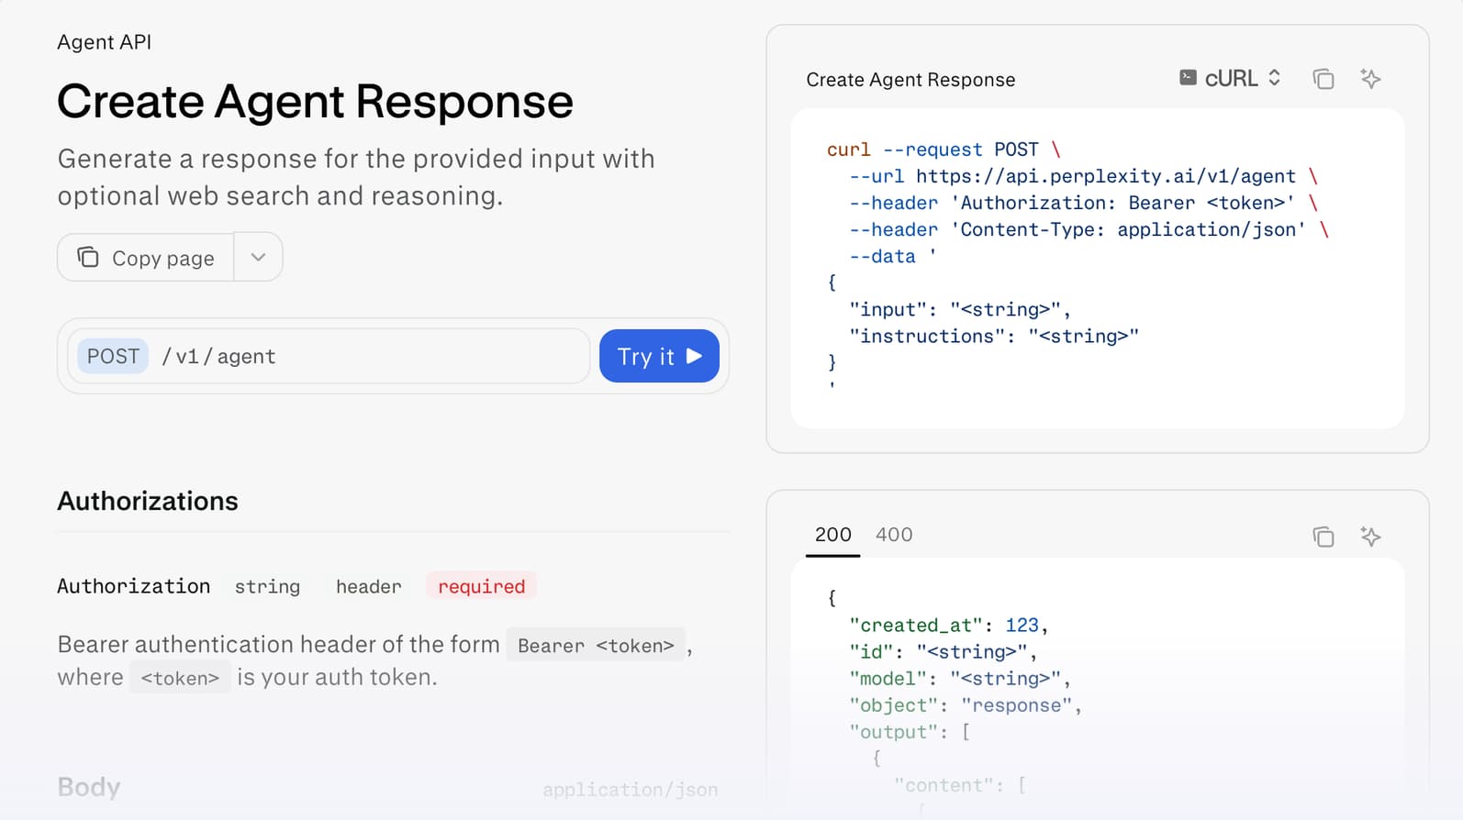Click the Agent API breadcrumb label
This screenshot has height=820, width=1463.
104,42
